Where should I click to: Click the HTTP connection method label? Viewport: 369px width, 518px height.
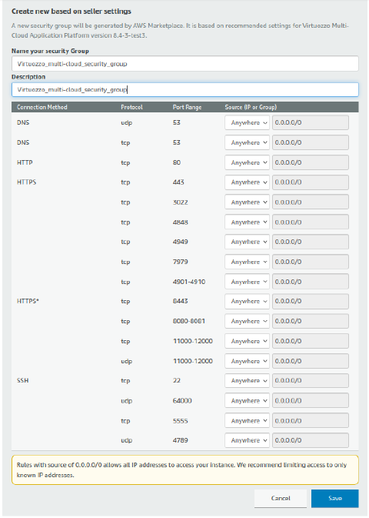pos(25,162)
